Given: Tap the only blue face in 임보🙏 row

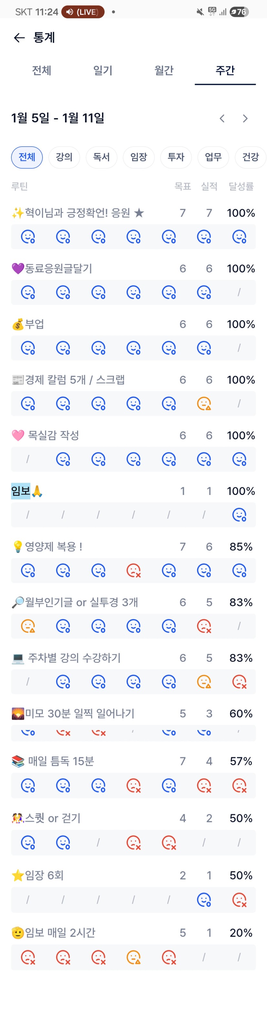Looking at the screenshot, I should [239, 515].
